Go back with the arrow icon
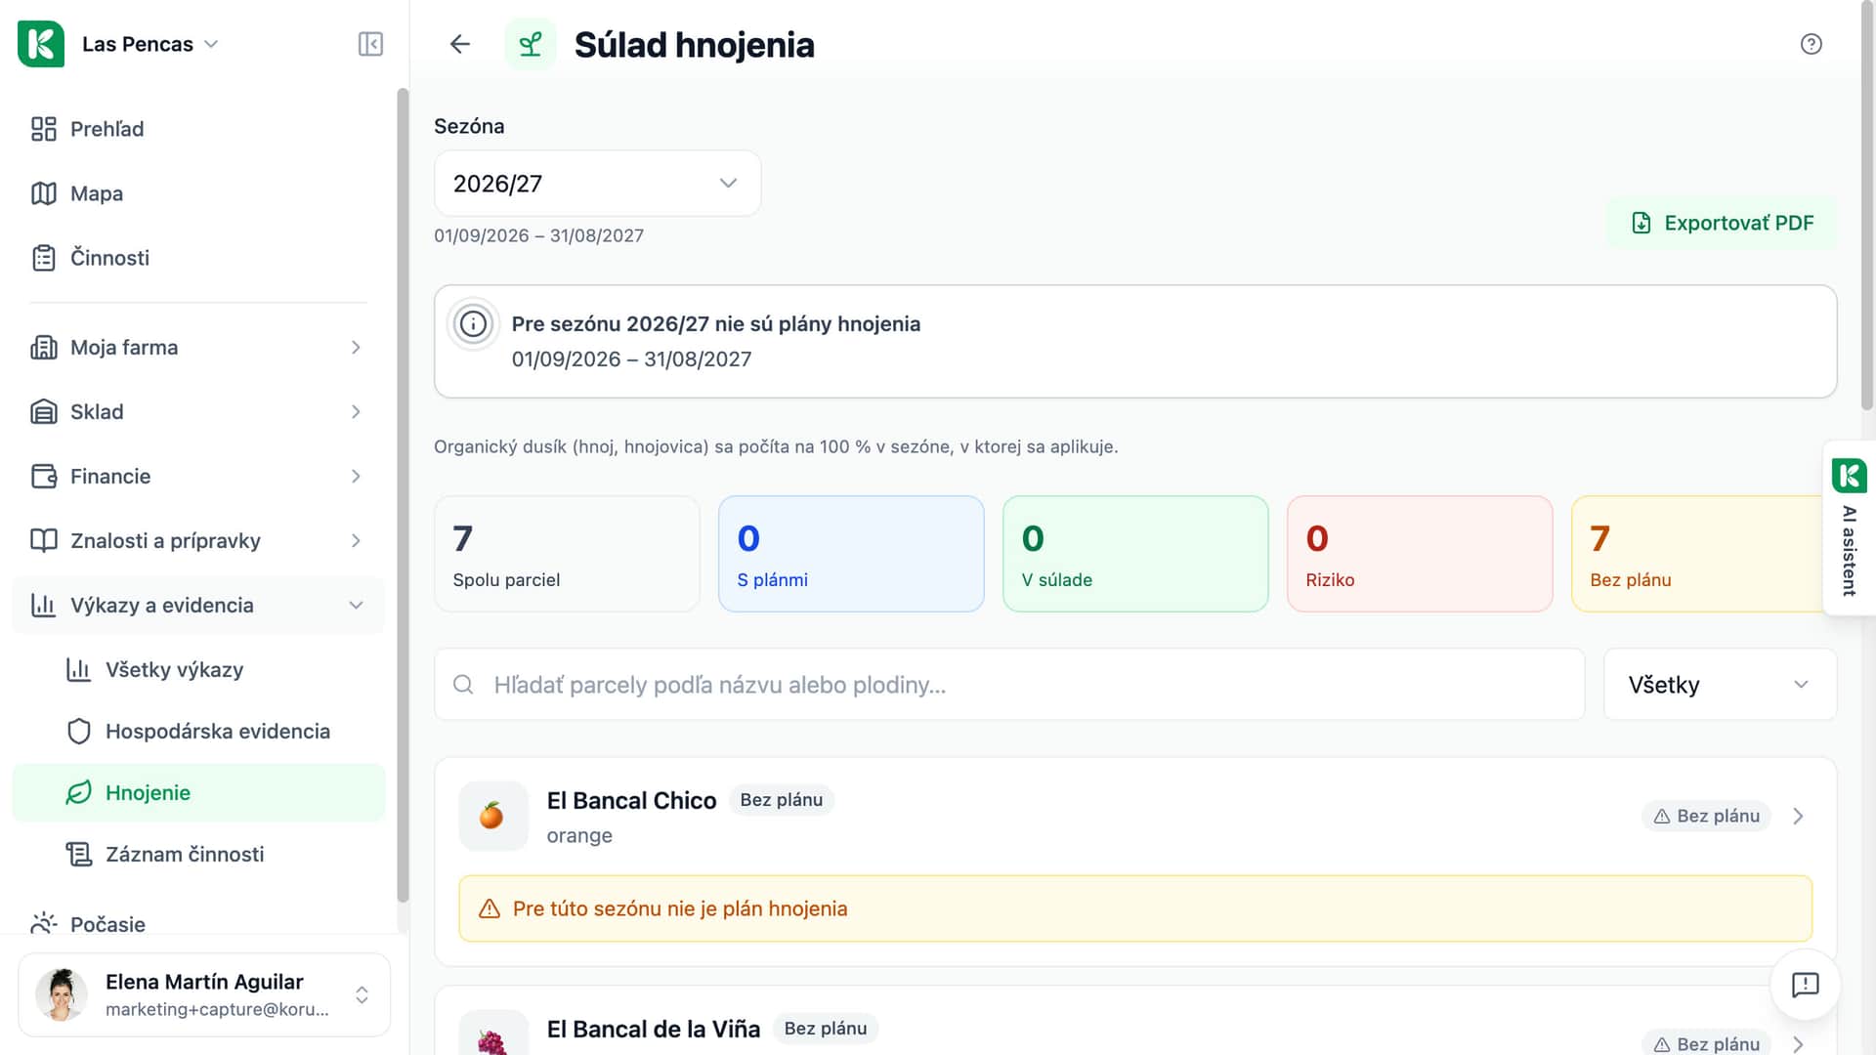Viewport: 1876px width, 1055px height. click(460, 44)
